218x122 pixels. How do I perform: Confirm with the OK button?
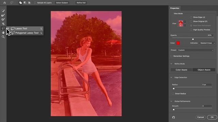pyautogui.click(x=212, y=117)
